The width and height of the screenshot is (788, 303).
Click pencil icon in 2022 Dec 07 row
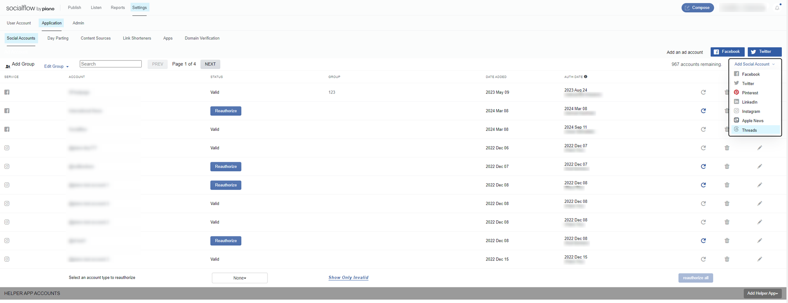(x=760, y=166)
